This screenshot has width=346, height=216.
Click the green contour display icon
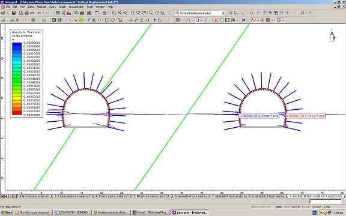pyautogui.click(x=58, y=13)
